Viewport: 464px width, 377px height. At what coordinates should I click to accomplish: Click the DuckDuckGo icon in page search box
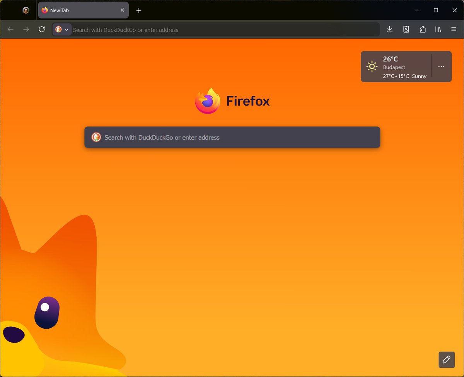coord(96,137)
